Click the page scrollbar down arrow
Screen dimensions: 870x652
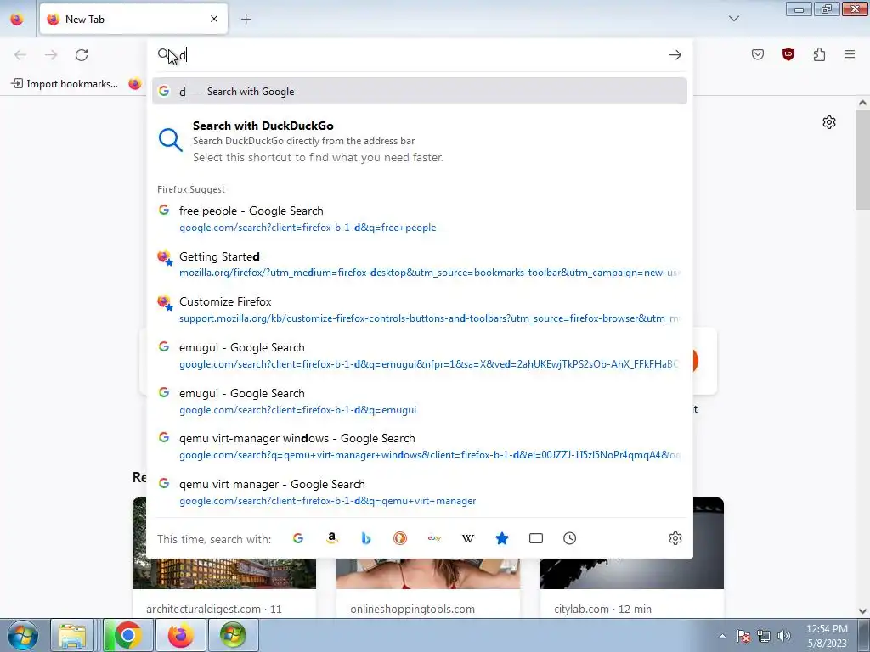[x=862, y=611]
